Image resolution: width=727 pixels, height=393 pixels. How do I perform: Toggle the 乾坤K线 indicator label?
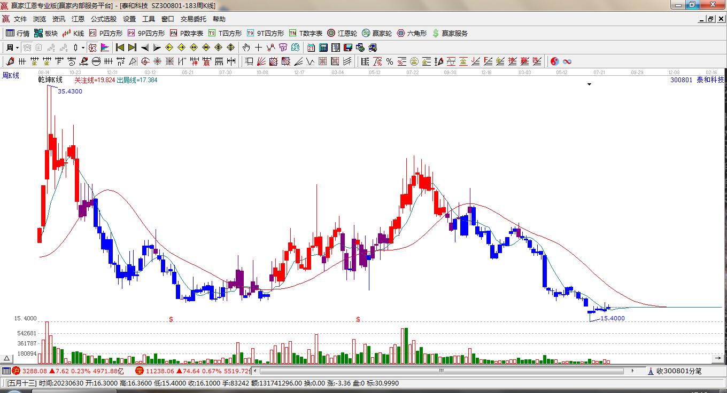click(50, 80)
